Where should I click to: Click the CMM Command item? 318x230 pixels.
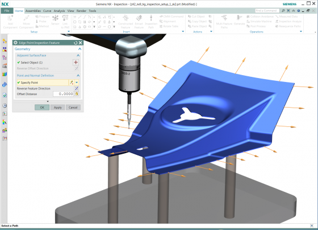pos(171,17)
